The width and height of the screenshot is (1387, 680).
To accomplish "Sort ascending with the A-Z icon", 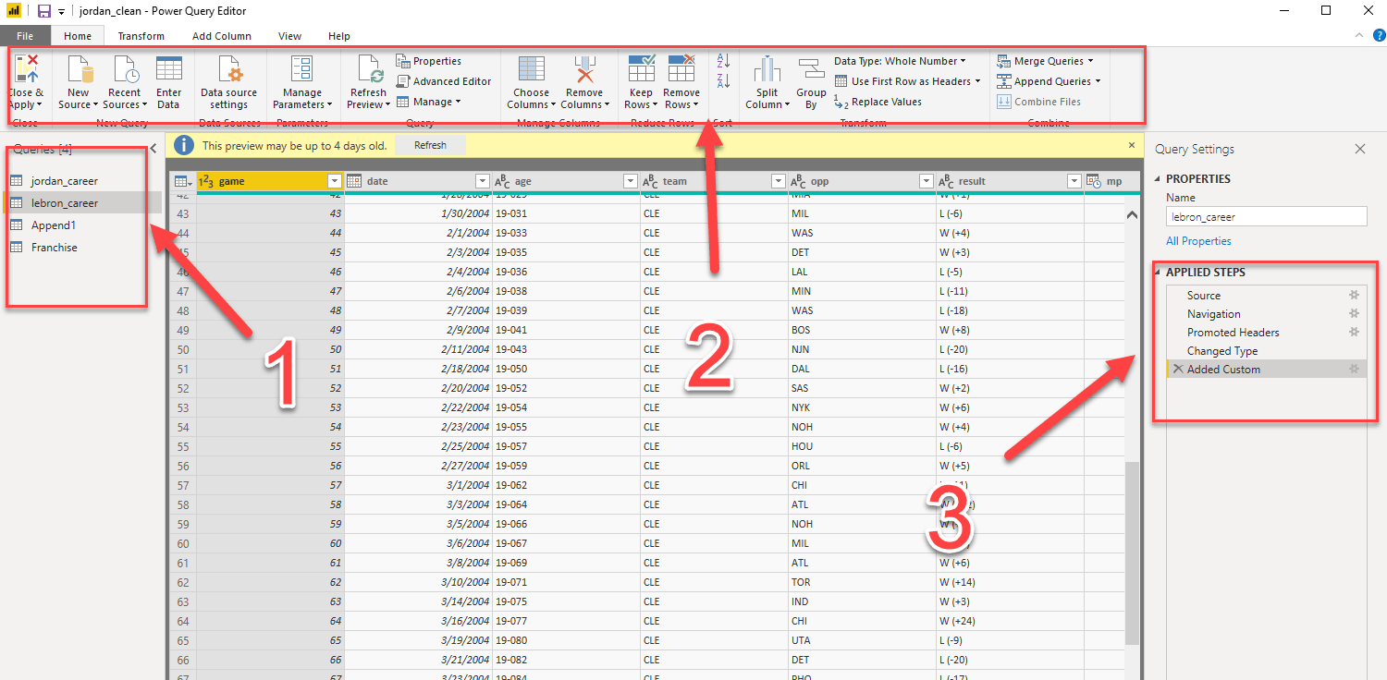I will pyautogui.click(x=724, y=61).
